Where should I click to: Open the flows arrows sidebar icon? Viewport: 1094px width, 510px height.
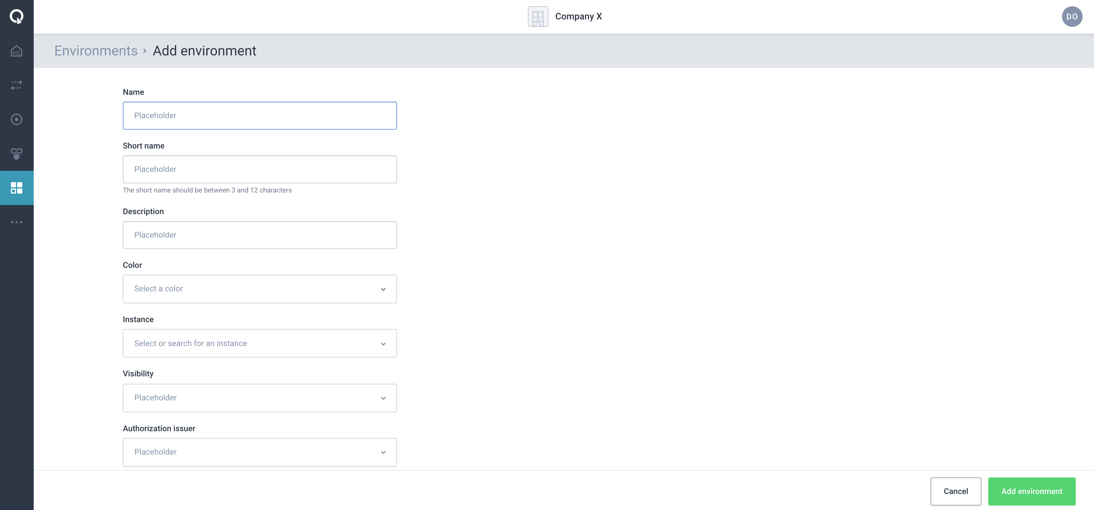(x=17, y=85)
